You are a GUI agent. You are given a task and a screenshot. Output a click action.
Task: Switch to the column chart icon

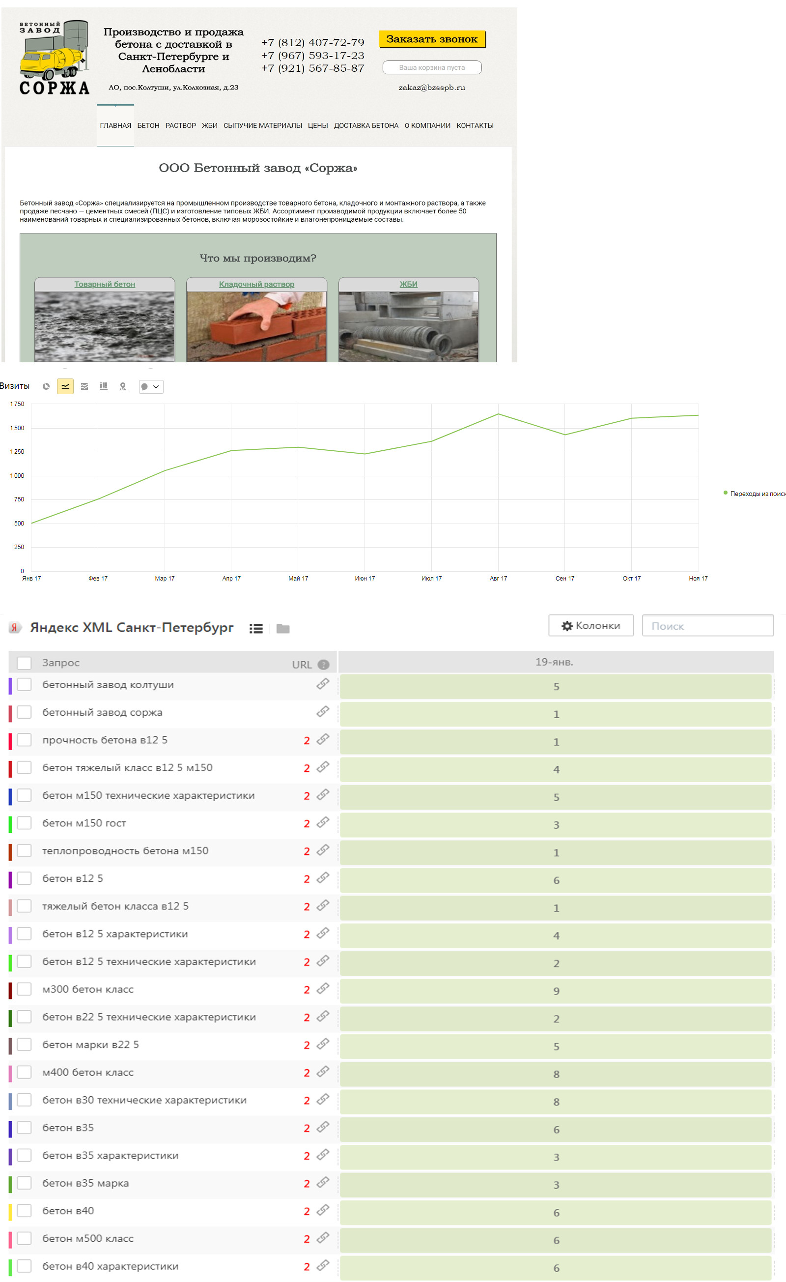(x=104, y=386)
